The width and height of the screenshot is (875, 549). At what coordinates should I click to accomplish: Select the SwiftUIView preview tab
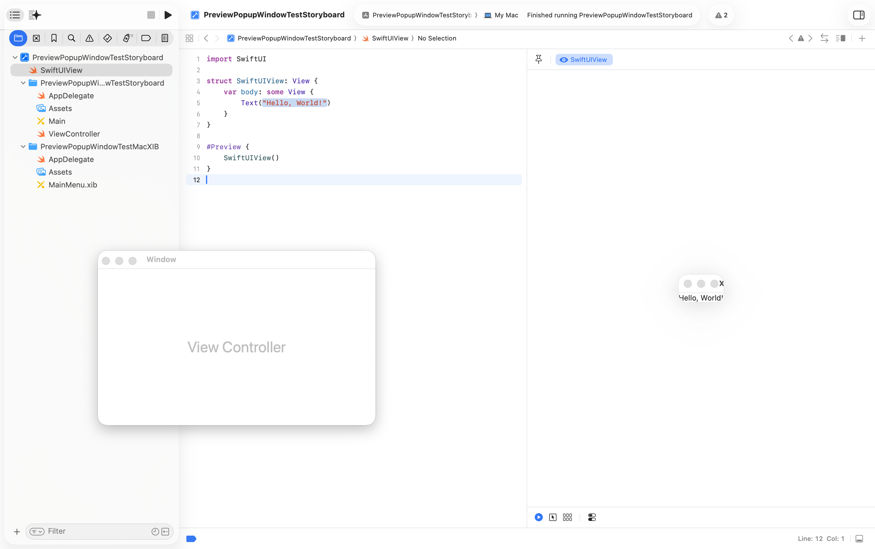point(584,60)
